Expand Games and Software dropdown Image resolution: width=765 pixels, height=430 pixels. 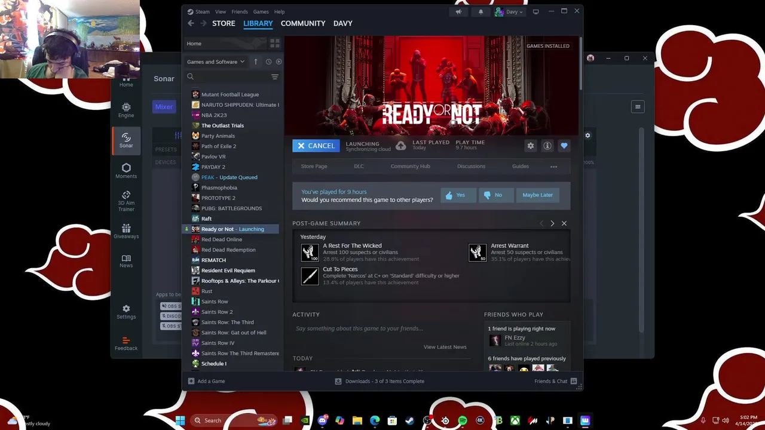(215, 62)
